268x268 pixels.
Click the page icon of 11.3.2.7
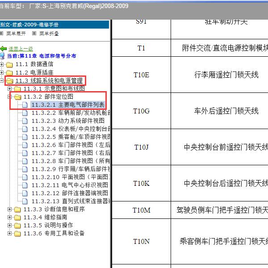tap(25, 153)
